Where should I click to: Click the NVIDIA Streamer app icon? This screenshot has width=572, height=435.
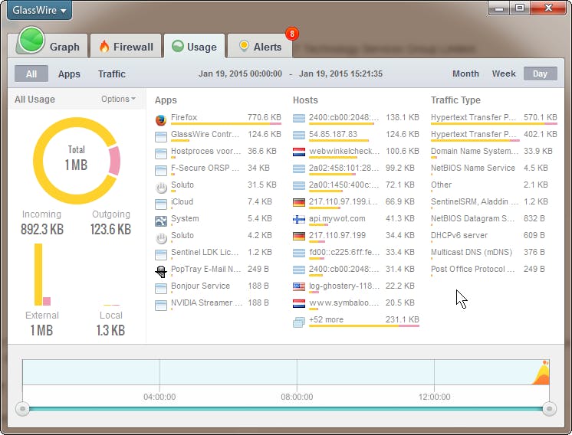[161, 306]
